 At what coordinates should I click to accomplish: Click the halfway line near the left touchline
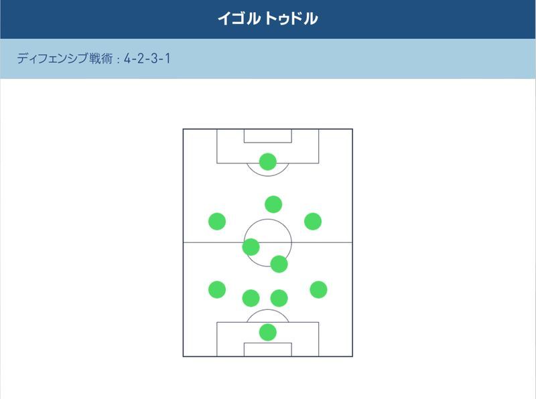[x=194, y=242]
